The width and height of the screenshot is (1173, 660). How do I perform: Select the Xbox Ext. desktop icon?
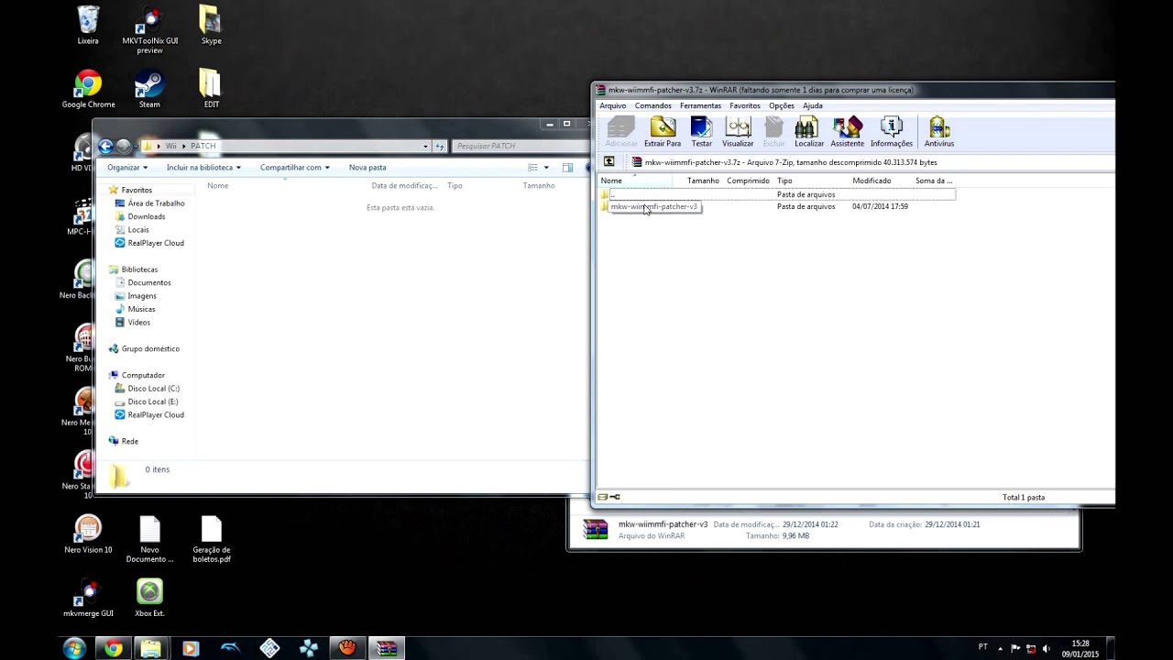(149, 598)
